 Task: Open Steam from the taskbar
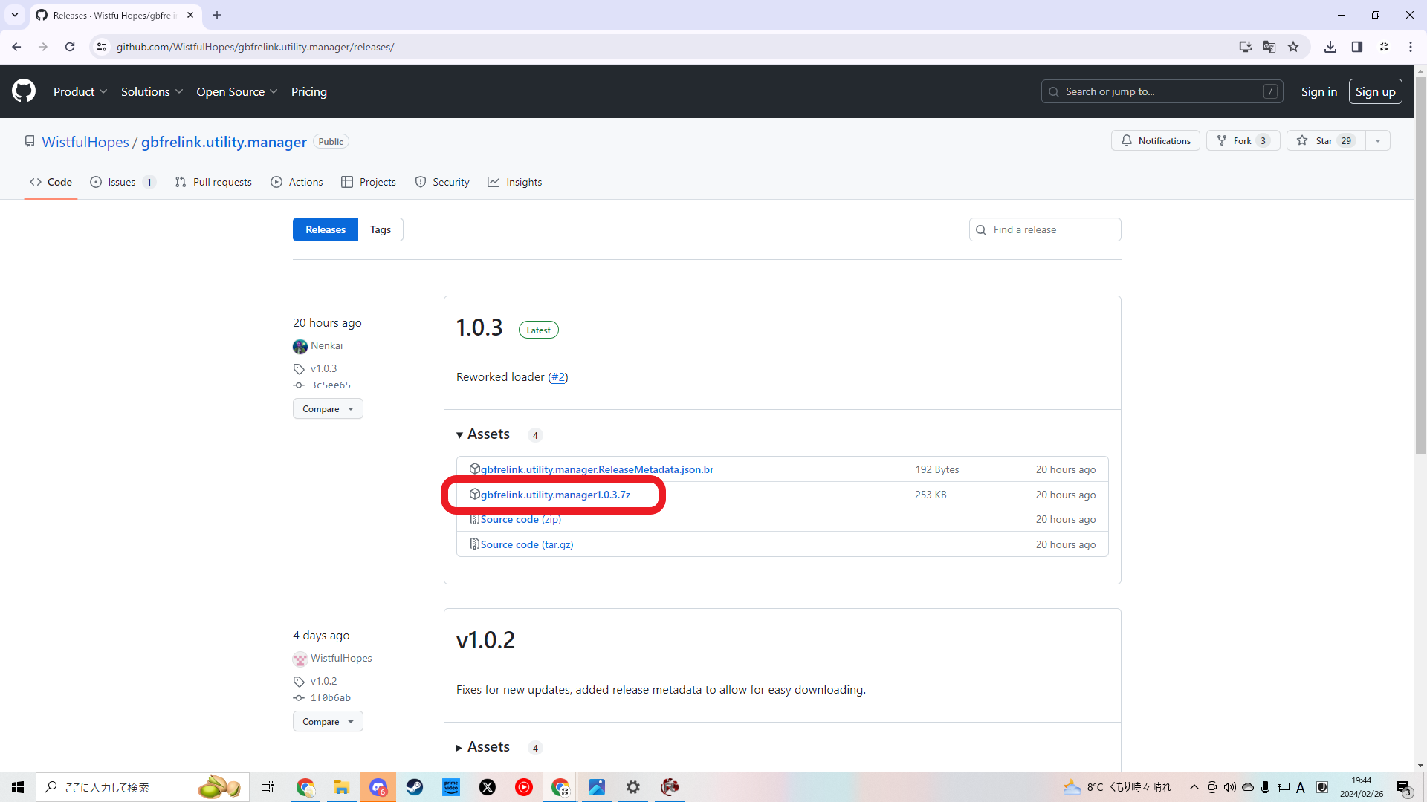(x=415, y=787)
